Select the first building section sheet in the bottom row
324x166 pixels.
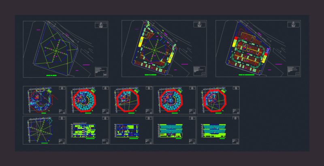tap(87, 130)
